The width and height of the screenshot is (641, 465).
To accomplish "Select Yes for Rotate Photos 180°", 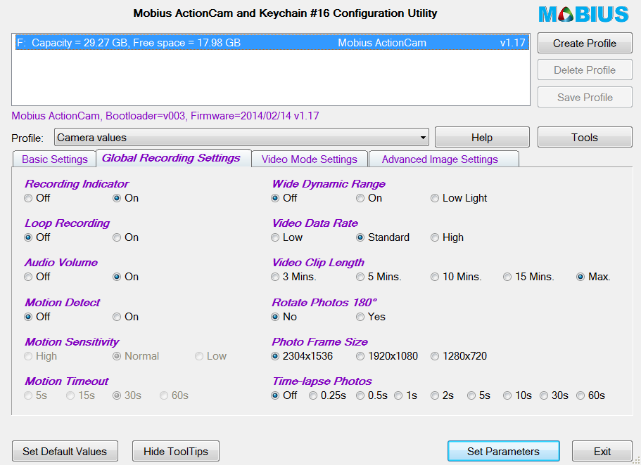I will pos(371,316).
